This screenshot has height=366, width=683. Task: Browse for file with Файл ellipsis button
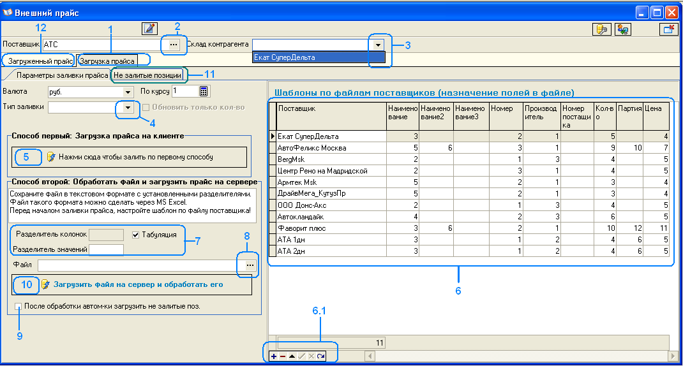250,265
